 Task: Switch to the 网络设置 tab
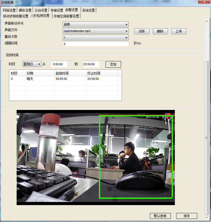coord(9,10)
